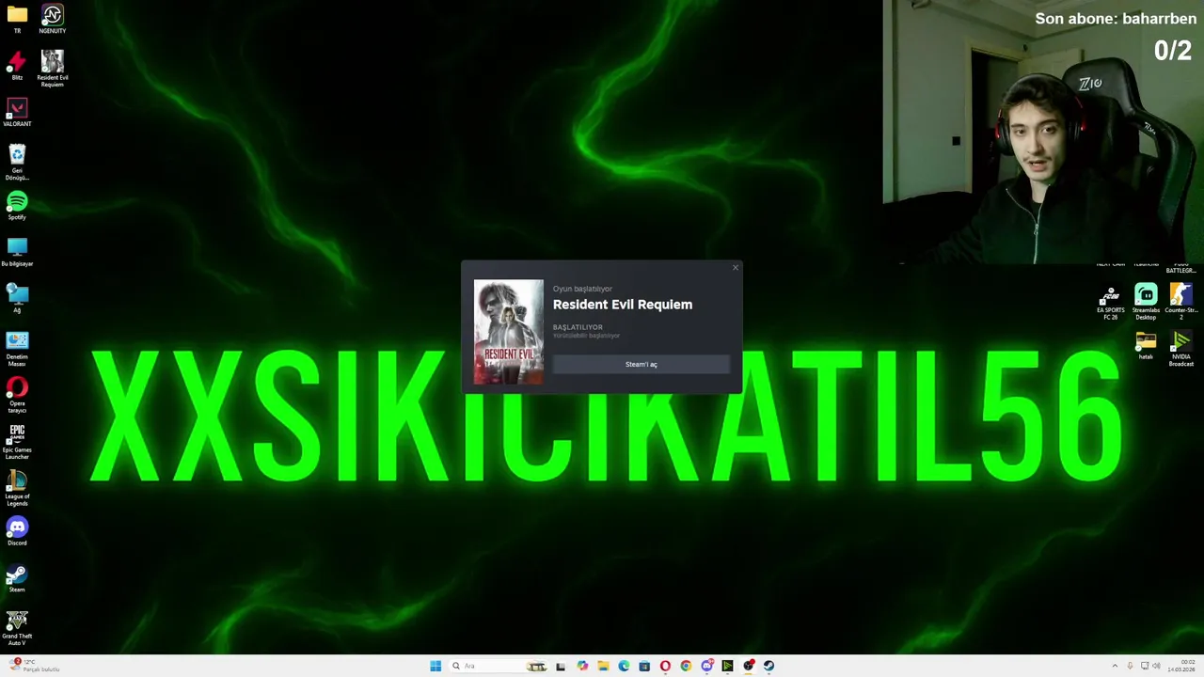Open the Ağ network desktop icon

point(17,299)
